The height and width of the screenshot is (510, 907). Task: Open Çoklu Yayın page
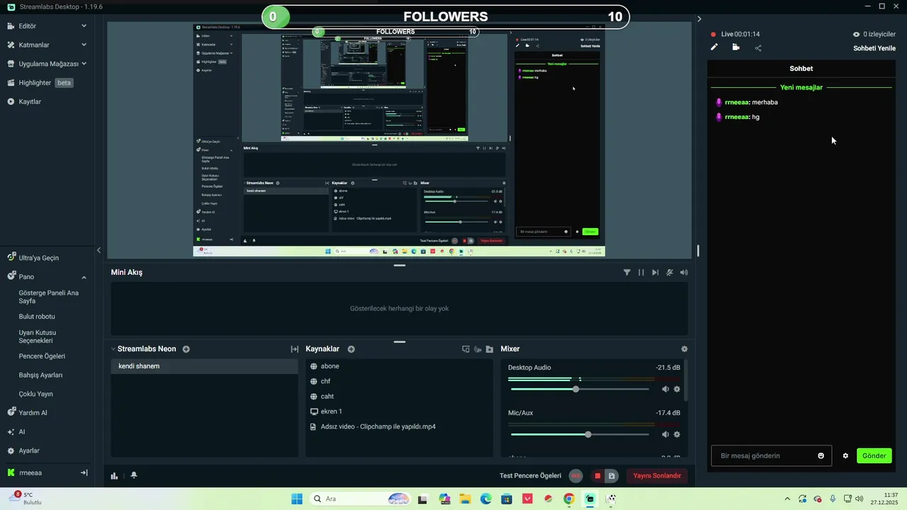35,394
